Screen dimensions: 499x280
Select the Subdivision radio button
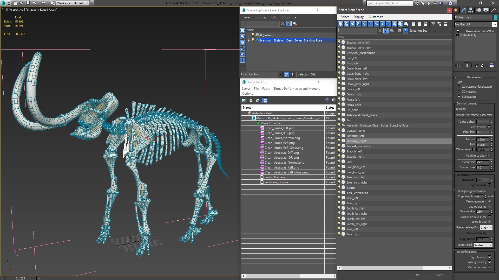coord(459,97)
